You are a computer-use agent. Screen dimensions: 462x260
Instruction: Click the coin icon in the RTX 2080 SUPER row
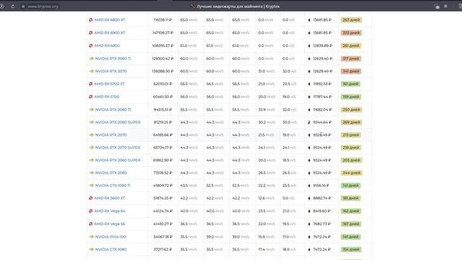309,122
